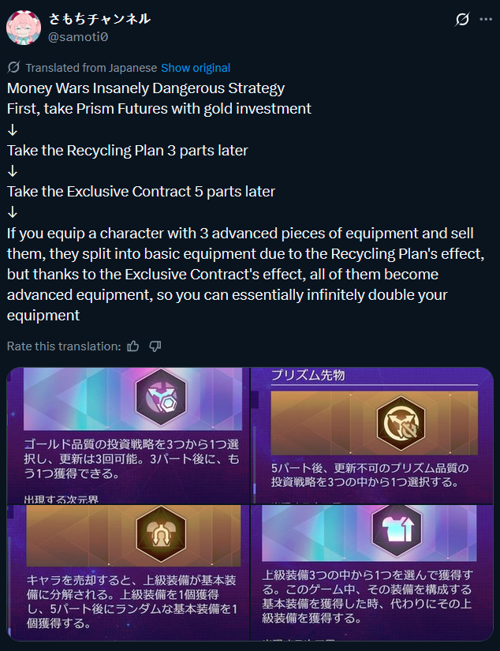Click the 'Rate this translation:' text
Image resolution: width=500 pixels, height=651 pixels.
click(64, 346)
